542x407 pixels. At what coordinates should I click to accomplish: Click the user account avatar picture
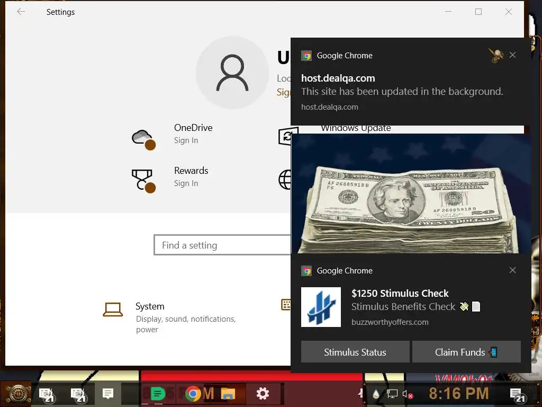pyautogui.click(x=232, y=73)
